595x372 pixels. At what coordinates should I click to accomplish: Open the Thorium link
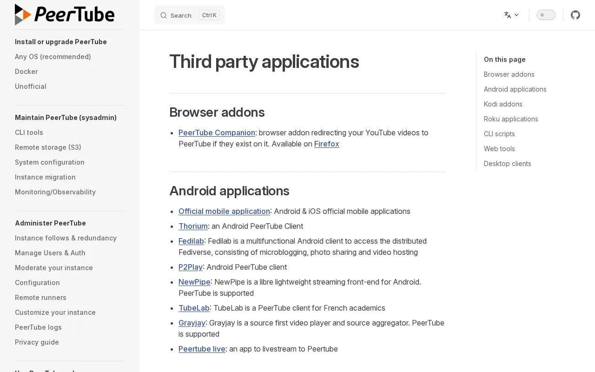point(193,226)
